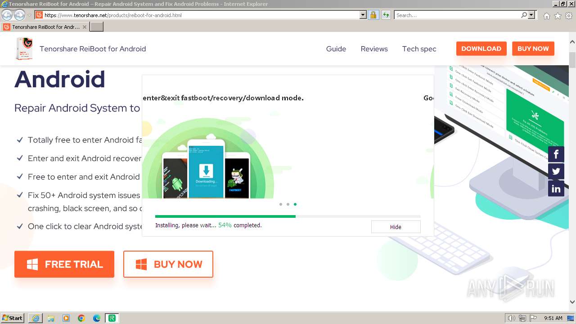Click the 9:51 AM clock
Screen dimensions: 576x324
pyautogui.click(x=553, y=318)
